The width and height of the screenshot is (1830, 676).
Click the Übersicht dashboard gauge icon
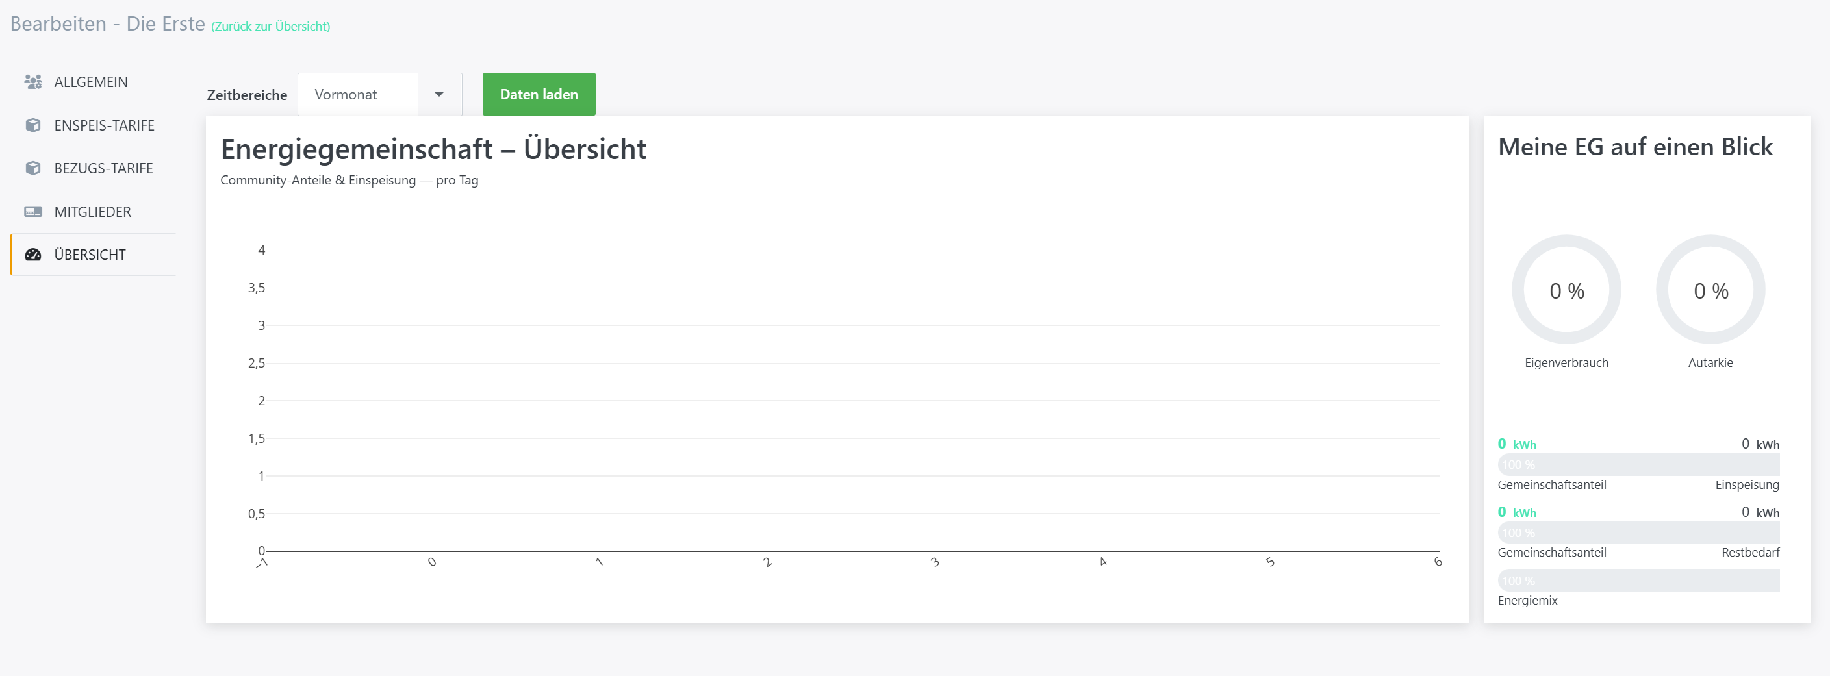coord(32,254)
